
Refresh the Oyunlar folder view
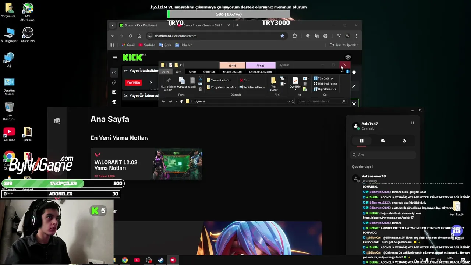tap(293, 101)
